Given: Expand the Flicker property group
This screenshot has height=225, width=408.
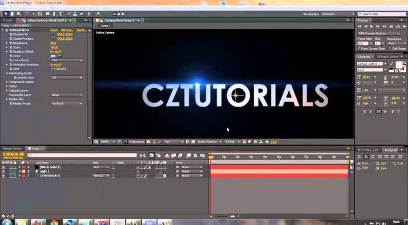Looking at the screenshot, I should click(x=7, y=86).
